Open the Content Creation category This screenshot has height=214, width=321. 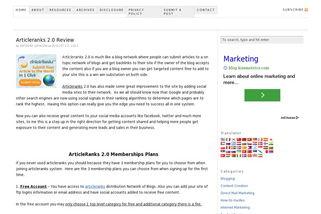tap(234, 186)
